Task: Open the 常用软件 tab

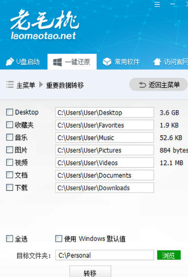Action: [x=121, y=62]
